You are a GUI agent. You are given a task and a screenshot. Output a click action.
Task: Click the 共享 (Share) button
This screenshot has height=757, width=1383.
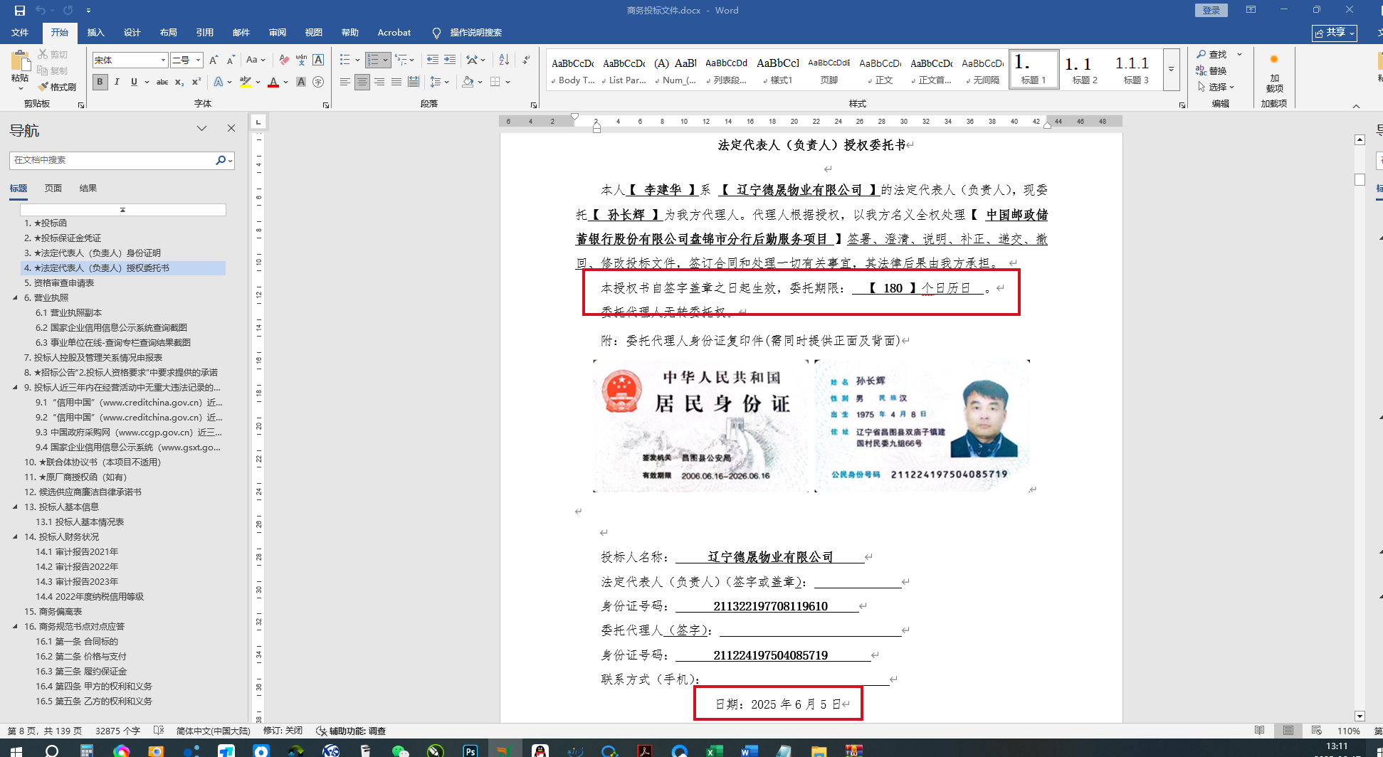pos(1335,33)
